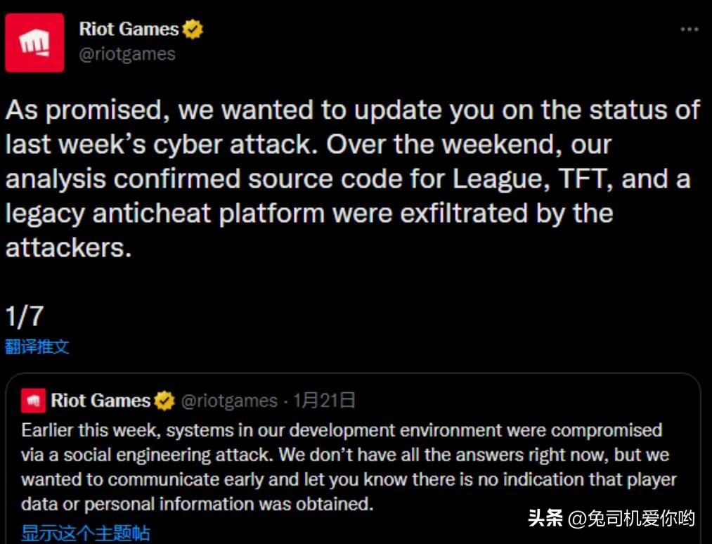The width and height of the screenshot is (712, 544).
Task: Click the Riot fist logo in quoted tweet
Action: click(32, 401)
